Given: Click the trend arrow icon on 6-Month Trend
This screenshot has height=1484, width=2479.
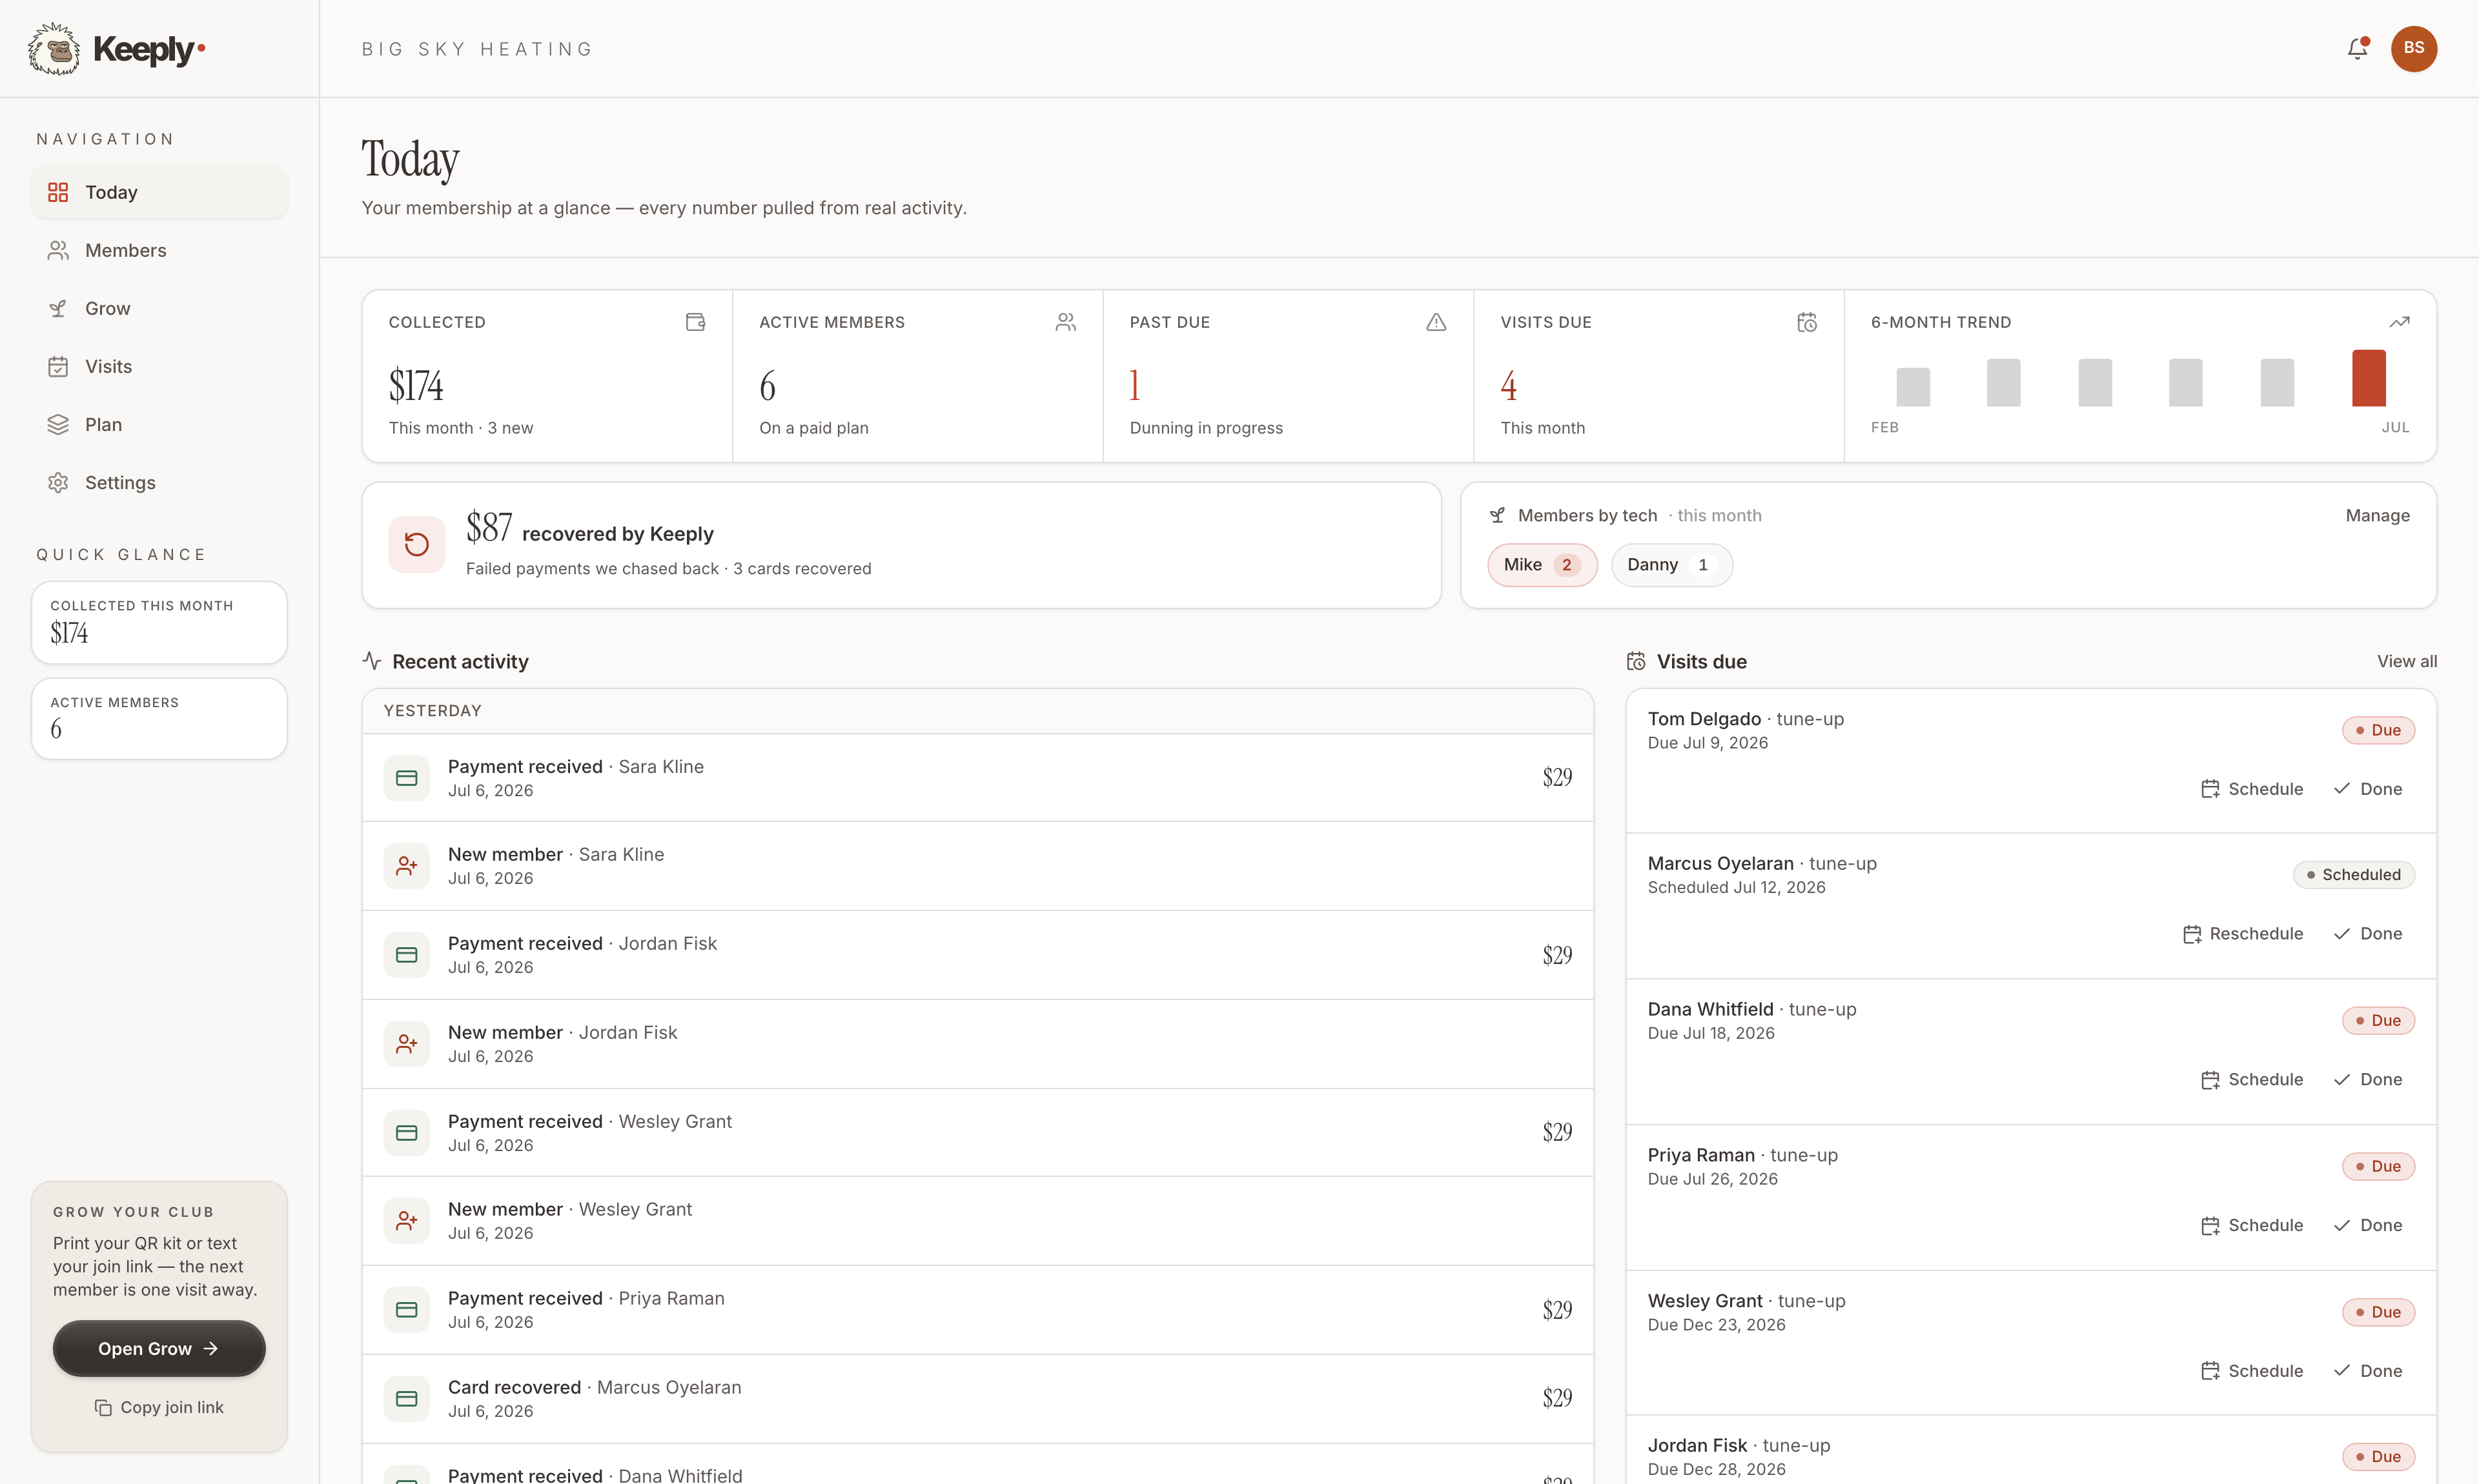Looking at the screenshot, I should [2399, 322].
